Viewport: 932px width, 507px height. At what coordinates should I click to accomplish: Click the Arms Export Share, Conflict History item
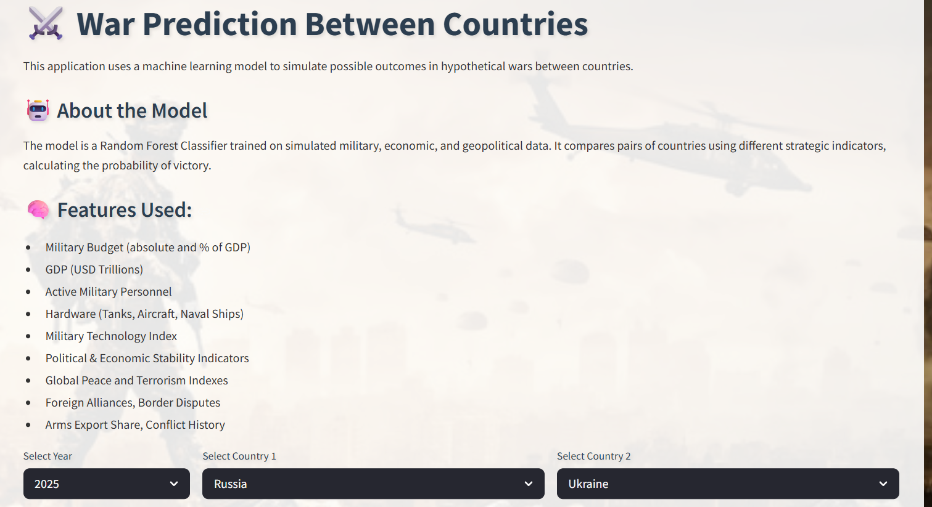[135, 424]
